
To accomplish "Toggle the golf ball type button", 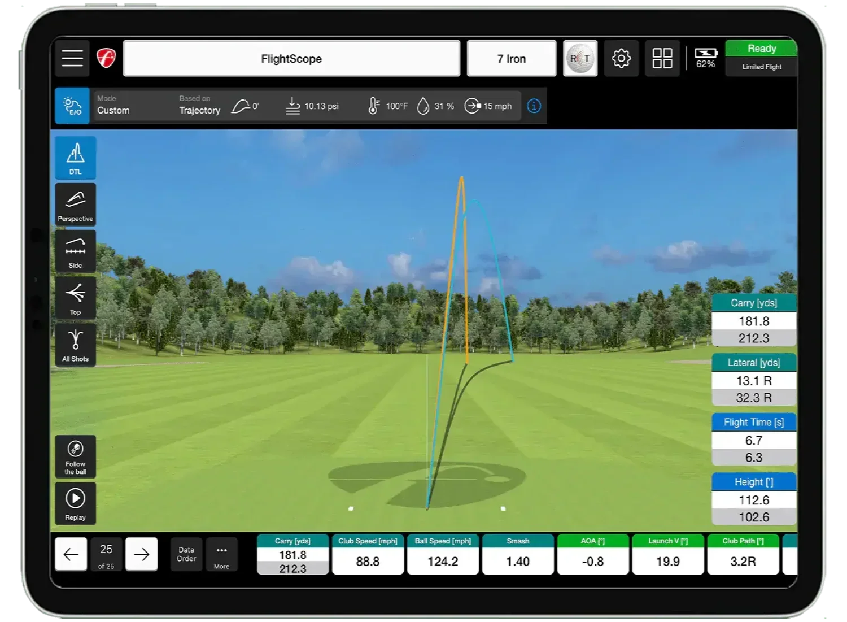I will point(580,58).
